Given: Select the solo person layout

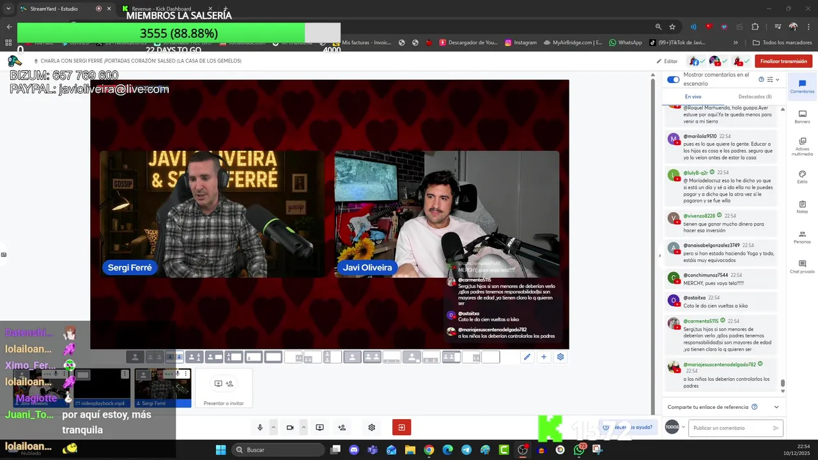Looking at the screenshot, I should point(135,357).
